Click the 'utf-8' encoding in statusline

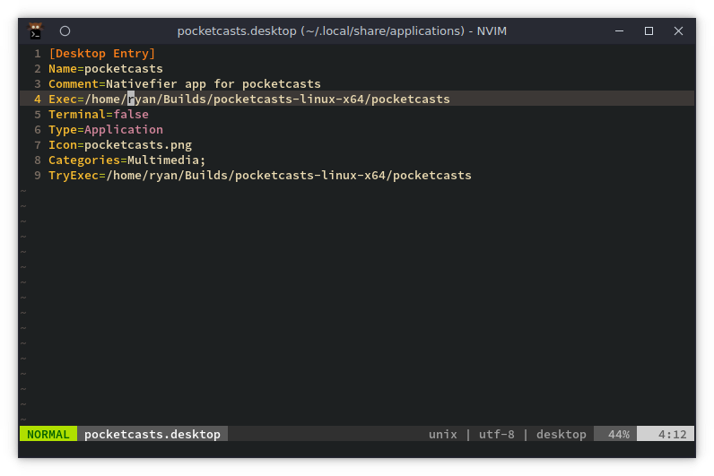click(x=496, y=434)
